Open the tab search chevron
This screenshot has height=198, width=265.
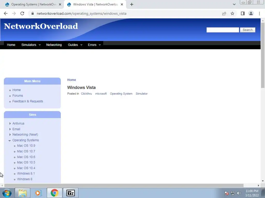234,4
